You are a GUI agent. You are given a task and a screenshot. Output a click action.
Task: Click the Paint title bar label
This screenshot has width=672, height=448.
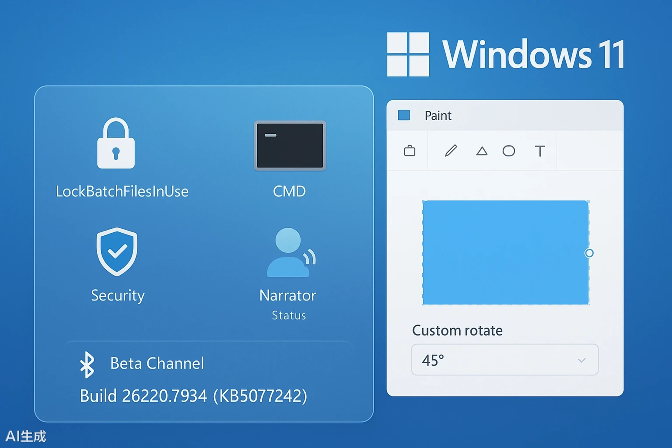click(438, 115)
